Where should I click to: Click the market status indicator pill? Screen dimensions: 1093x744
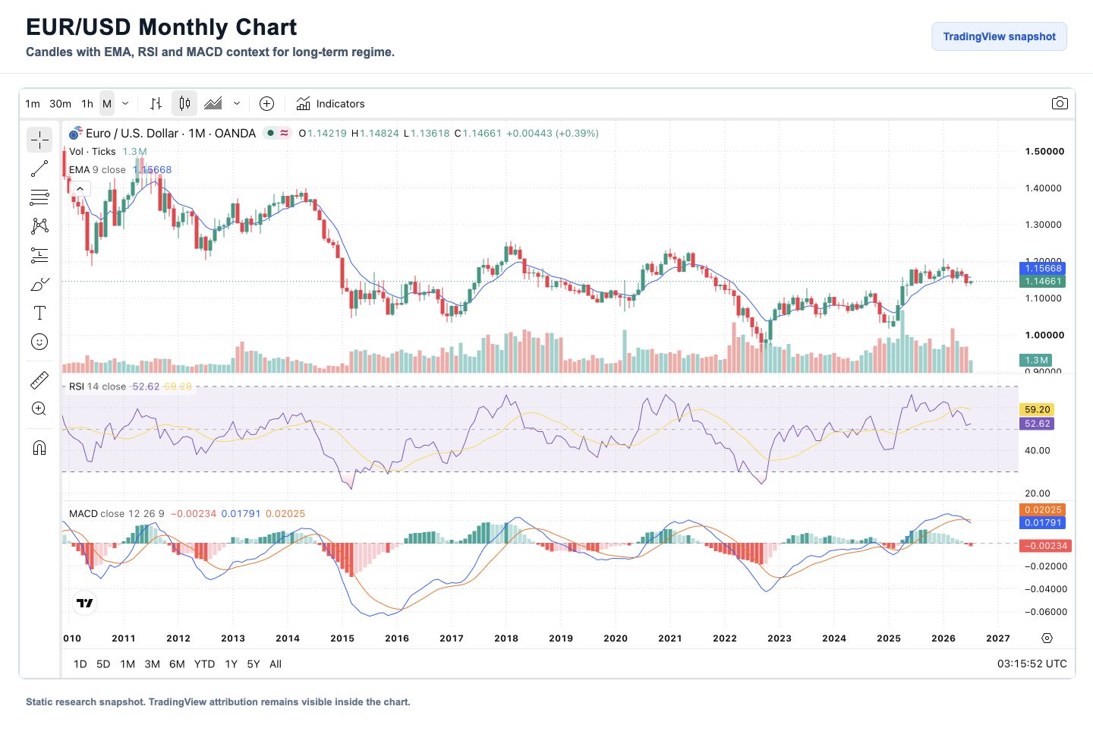pyautogui.click(x=277, y=133)
